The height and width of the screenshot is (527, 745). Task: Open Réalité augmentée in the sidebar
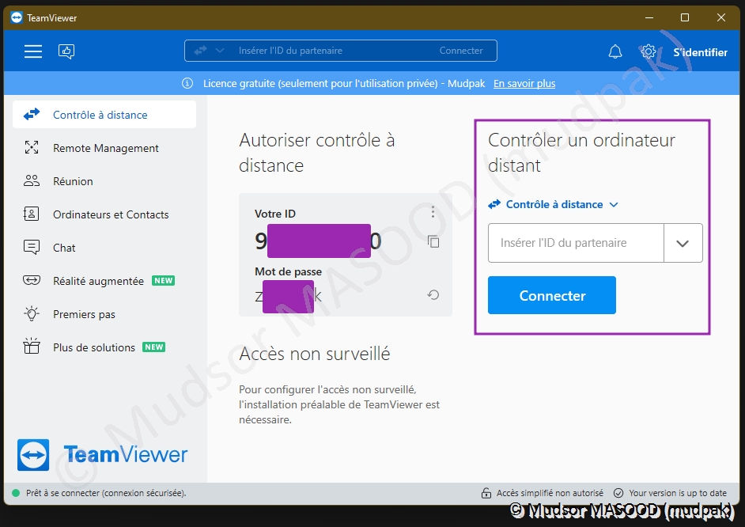[98, 281]
